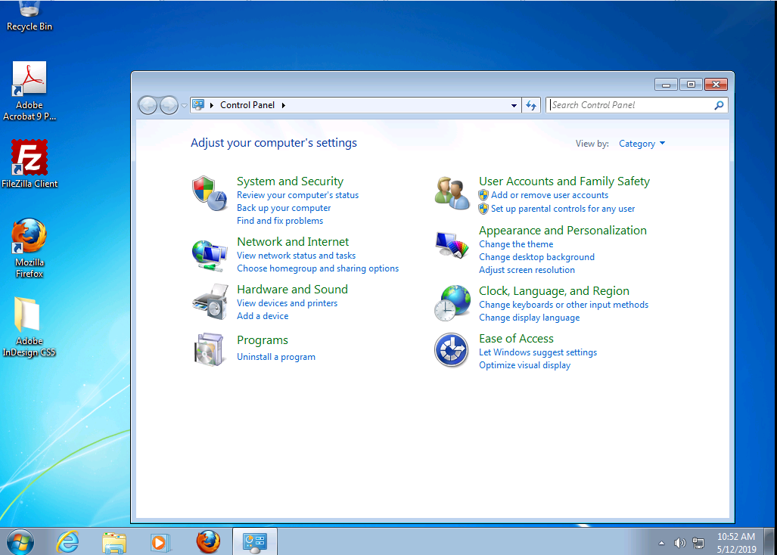
Task: Open the Uninstall a program link
Action: tap(276, 357)
